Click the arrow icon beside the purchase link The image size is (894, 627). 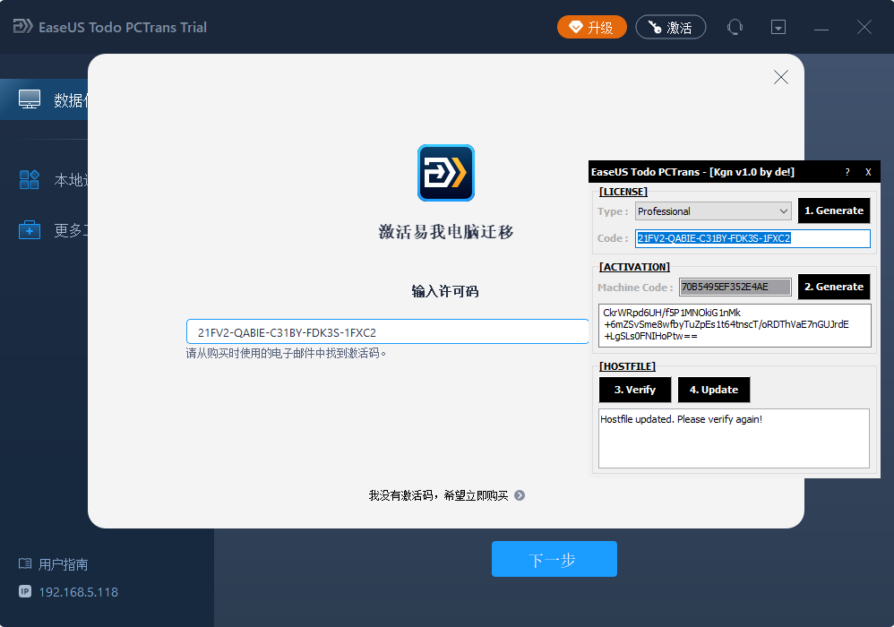(x=520, y=495)
